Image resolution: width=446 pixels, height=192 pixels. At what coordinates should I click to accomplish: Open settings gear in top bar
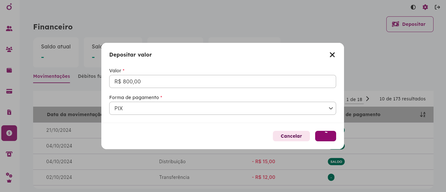[x=425, y=7]
